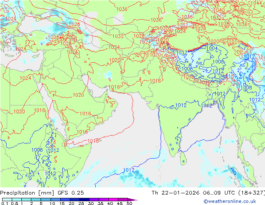Select legend swatch between 35 and 40
The width and height of the screenshot is (265, 205).
coord(103,200)
